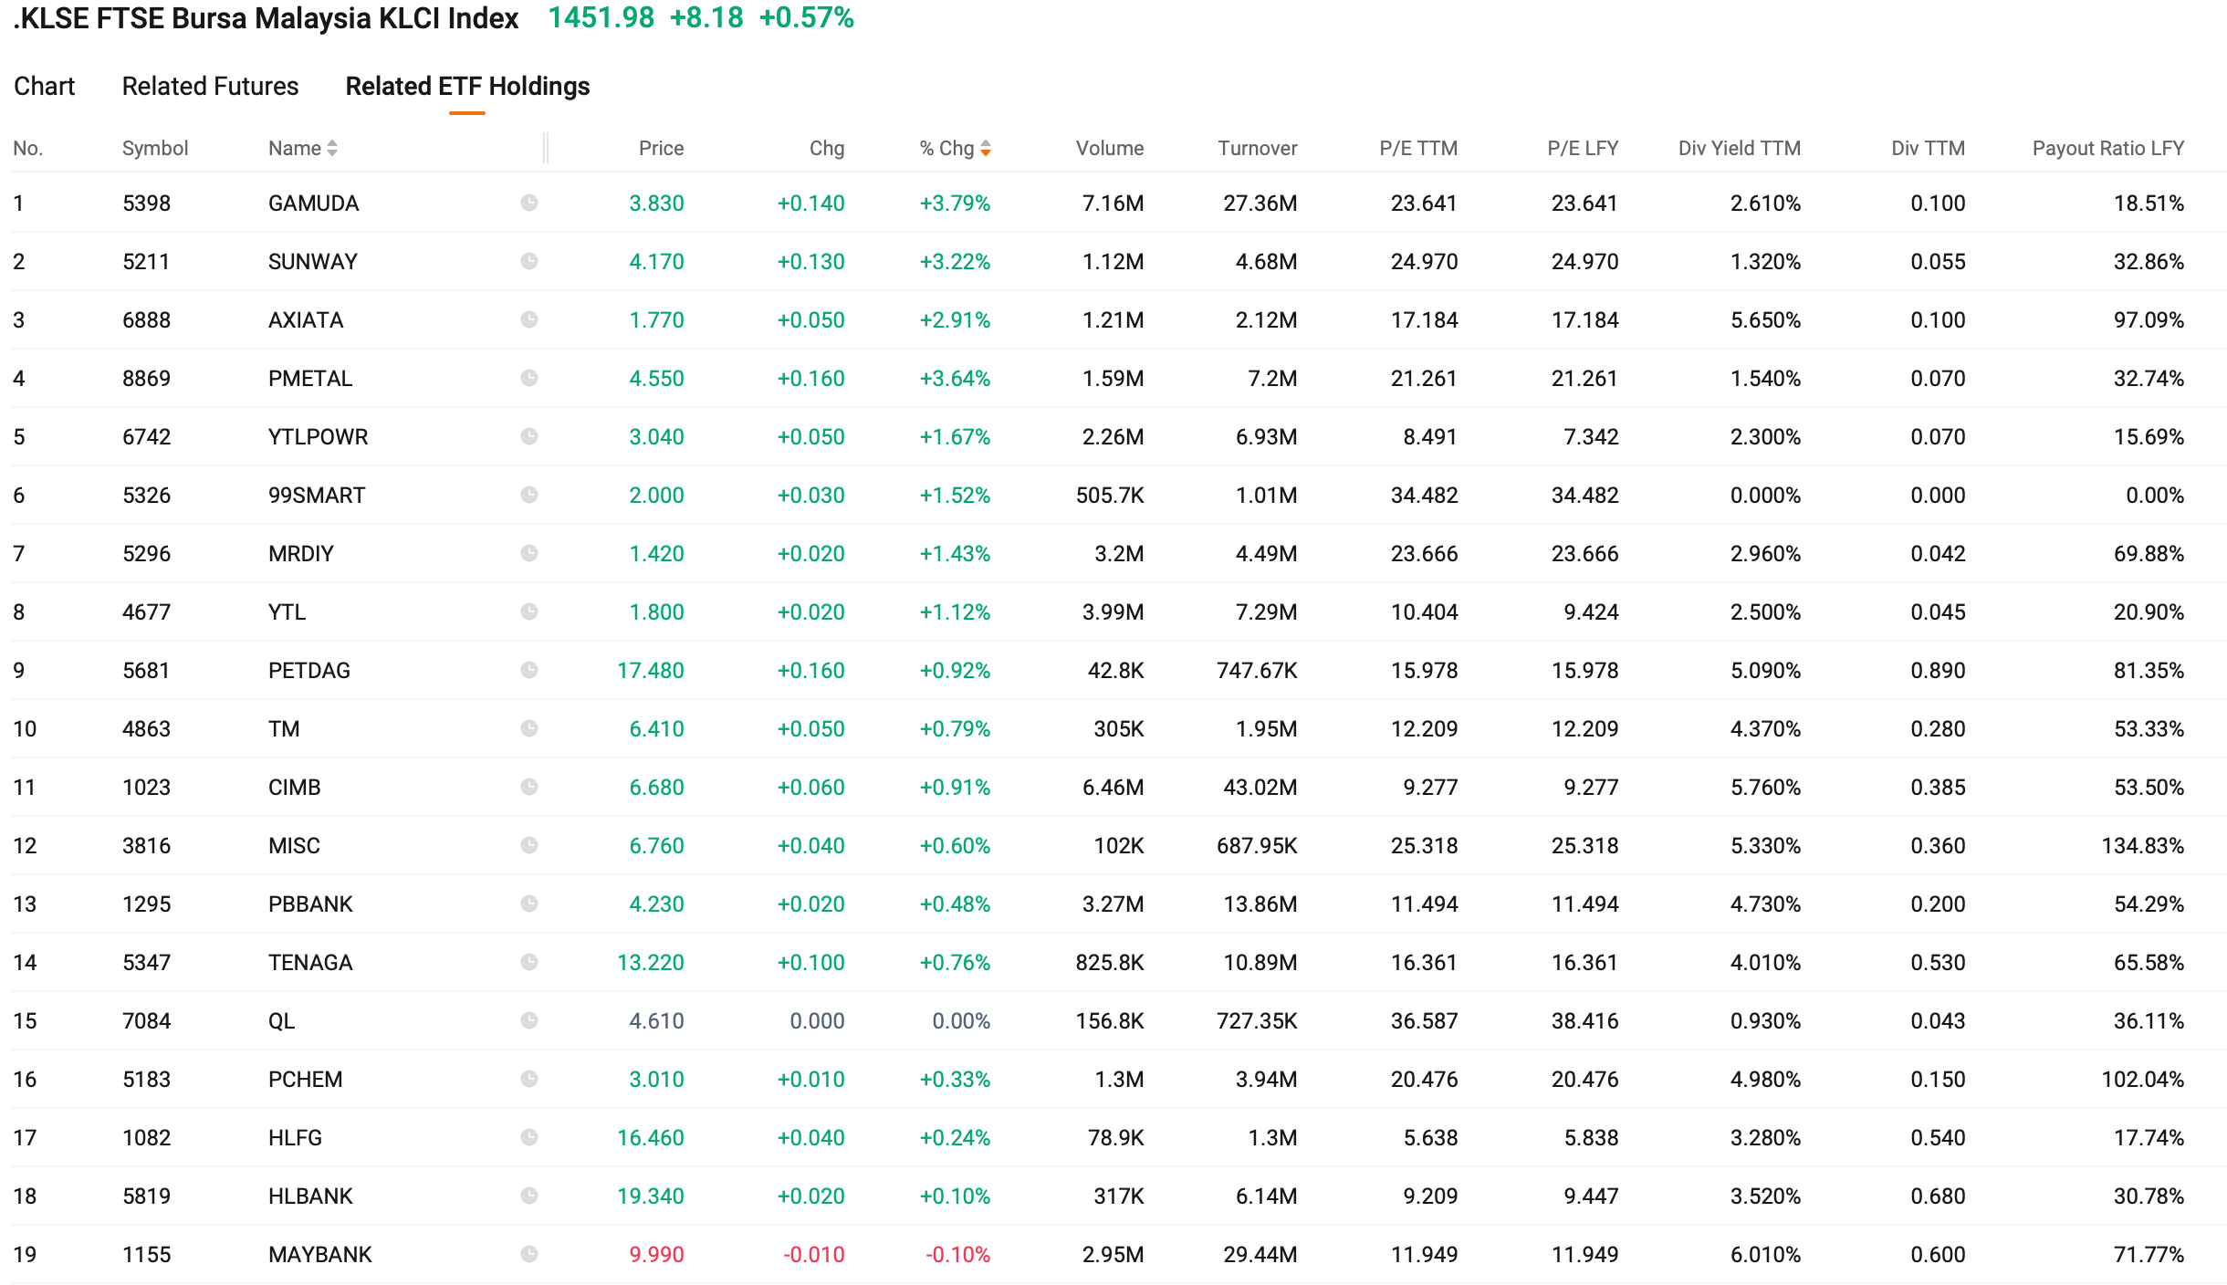Click the Volume column header

[x=1109, y=148]
